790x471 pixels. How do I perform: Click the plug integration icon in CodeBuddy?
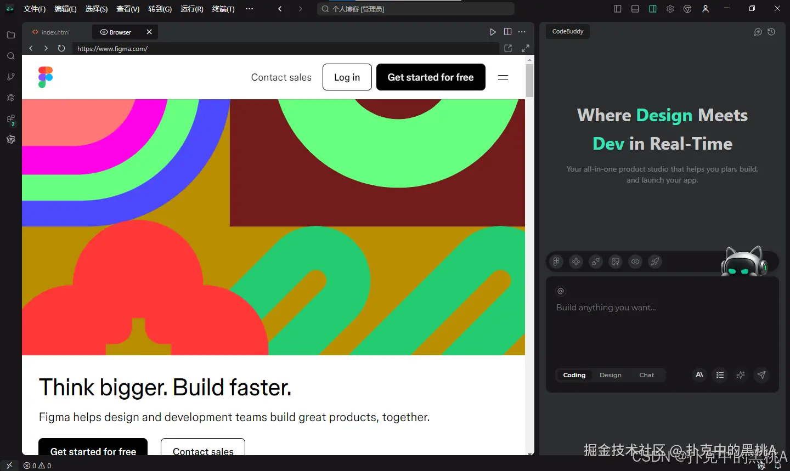[x=596, y=262]
